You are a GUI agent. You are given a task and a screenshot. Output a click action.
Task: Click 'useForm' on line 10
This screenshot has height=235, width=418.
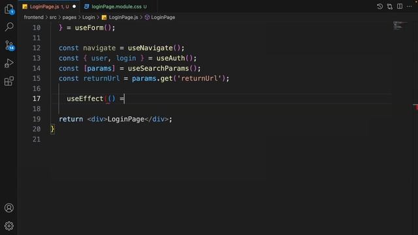[89, 27]
